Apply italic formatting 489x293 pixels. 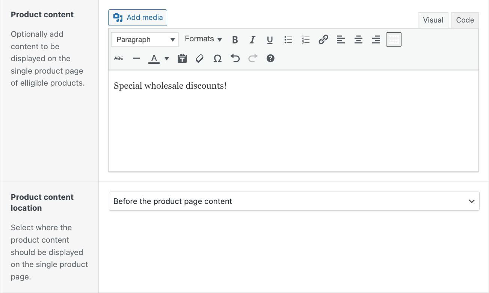coord(252,39)
